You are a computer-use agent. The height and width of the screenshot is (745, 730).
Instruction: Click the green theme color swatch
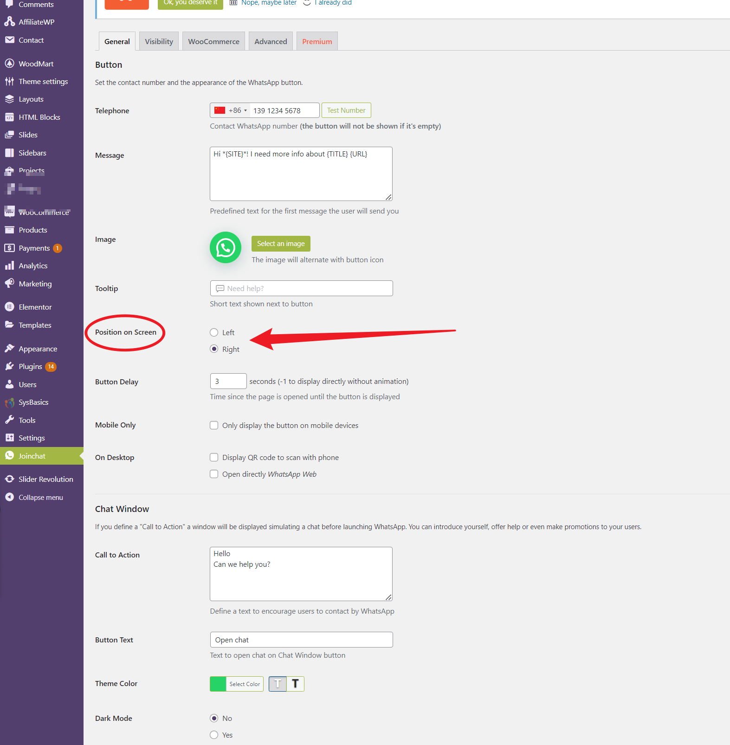[218, 684]
